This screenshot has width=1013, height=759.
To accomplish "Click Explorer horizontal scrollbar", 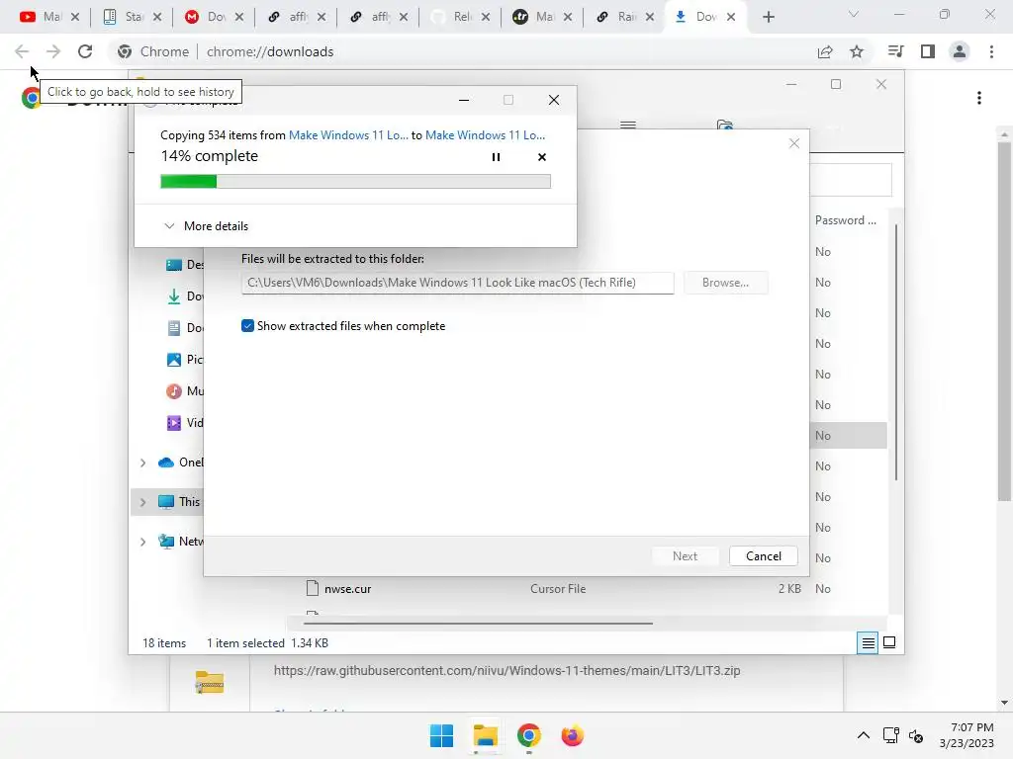I will coord(478,624).
